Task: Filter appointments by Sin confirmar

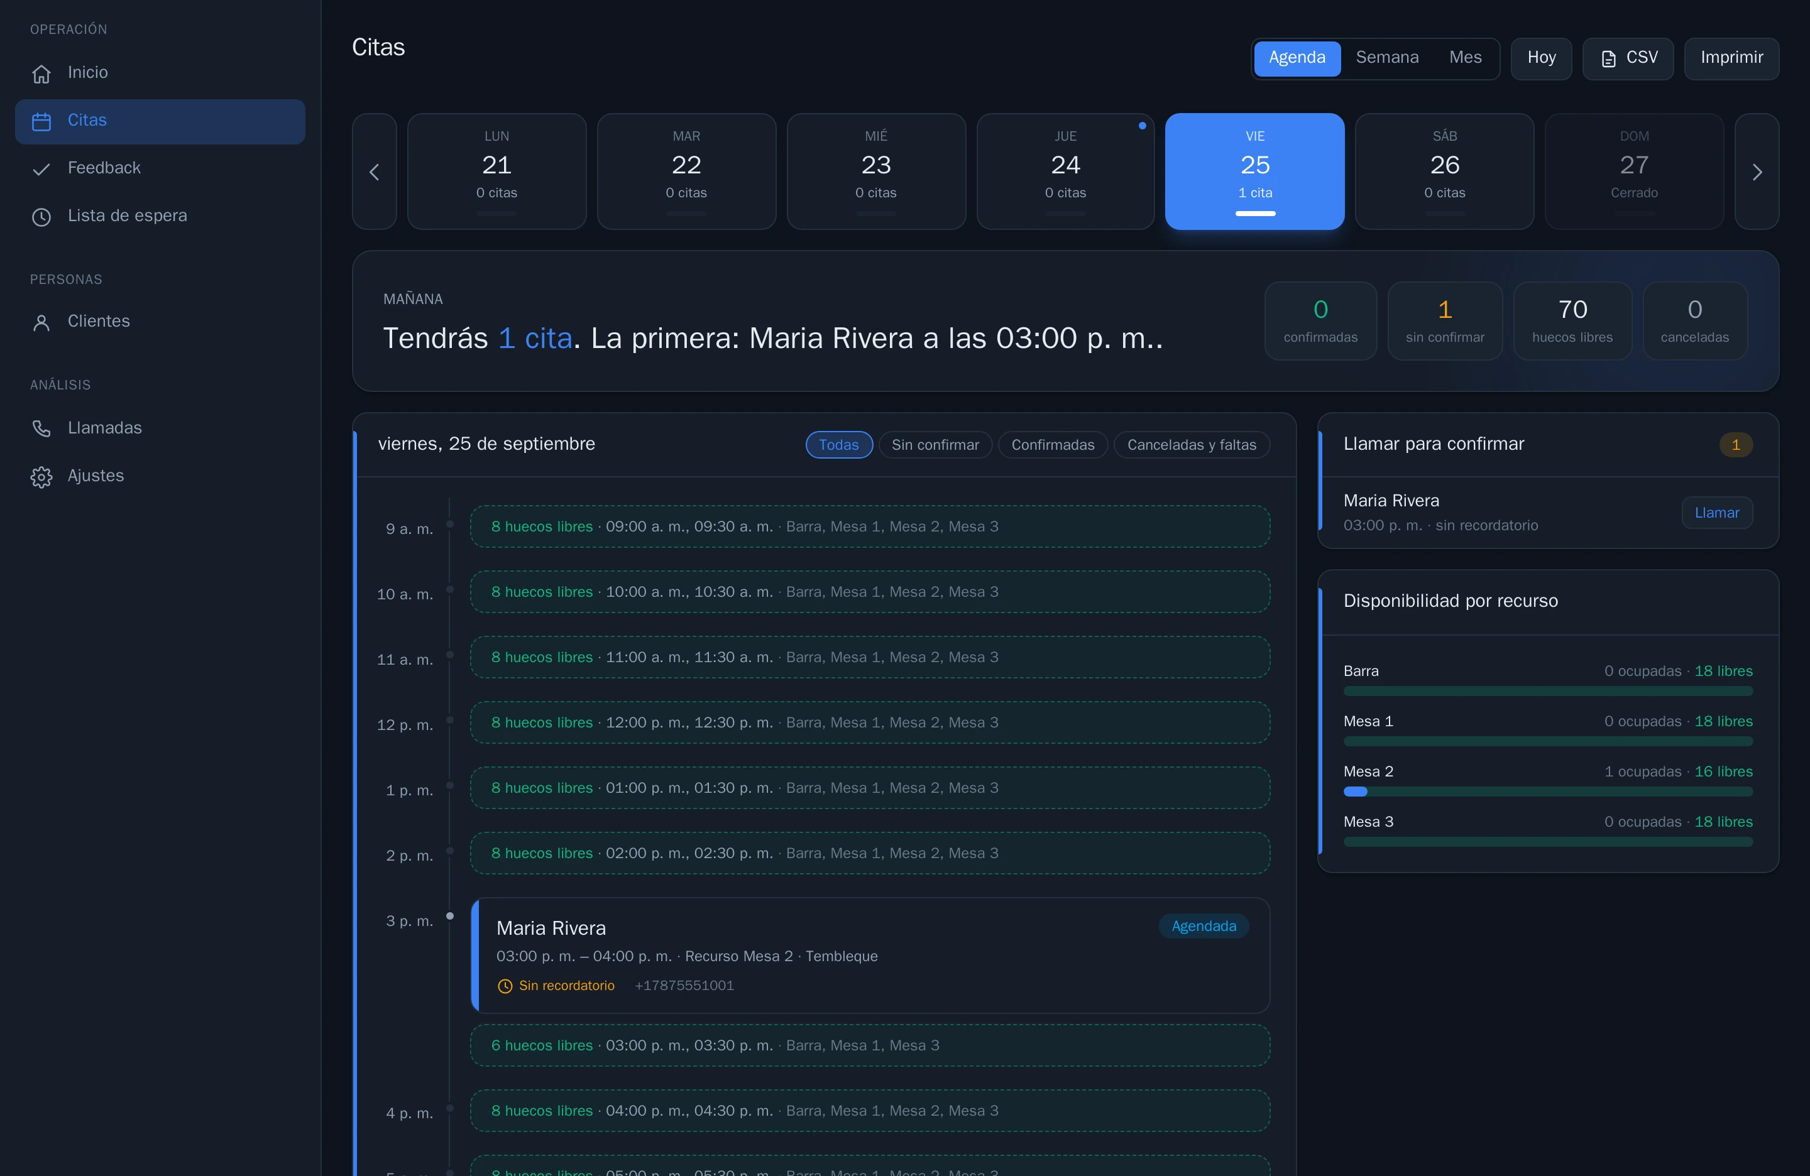Action: click(935, 445)
